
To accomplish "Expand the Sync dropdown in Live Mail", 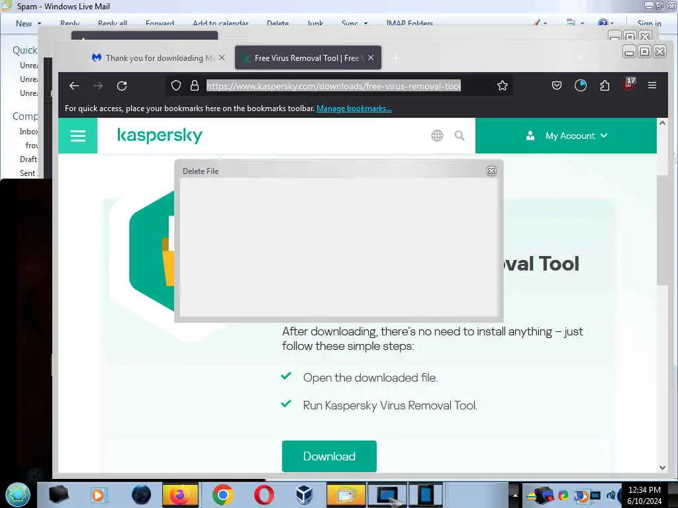I will pyautogui.click(x=365, y=24).
